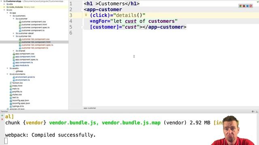Open environment.prod.ts file

click(x=25, y=77)
